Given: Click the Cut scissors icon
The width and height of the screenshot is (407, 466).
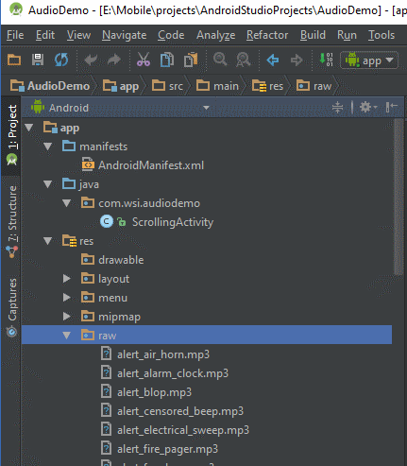Looking at the screenshot, I should pyautogui.click(x=144, y=60).
